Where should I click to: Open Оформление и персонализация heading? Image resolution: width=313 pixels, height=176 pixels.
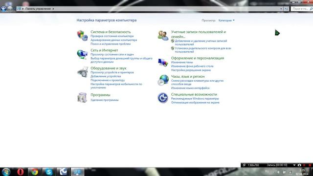(x=198, y=58)
